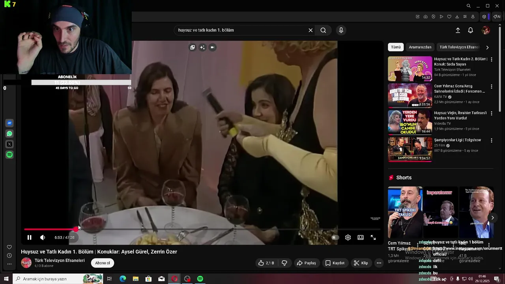Click the Abone ol subscribe button

103,263
